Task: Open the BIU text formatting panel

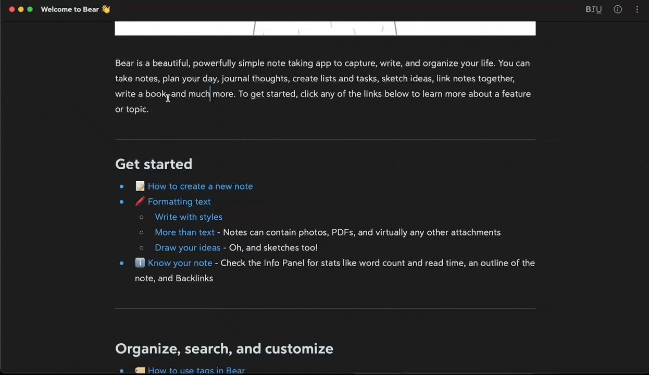Action: click(x=593, y=9)
